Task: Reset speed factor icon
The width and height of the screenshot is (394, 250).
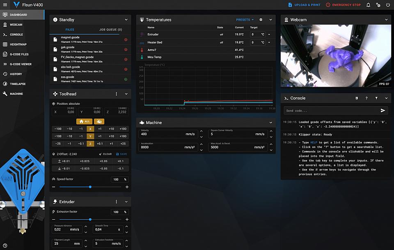Action: coord(53,179)
